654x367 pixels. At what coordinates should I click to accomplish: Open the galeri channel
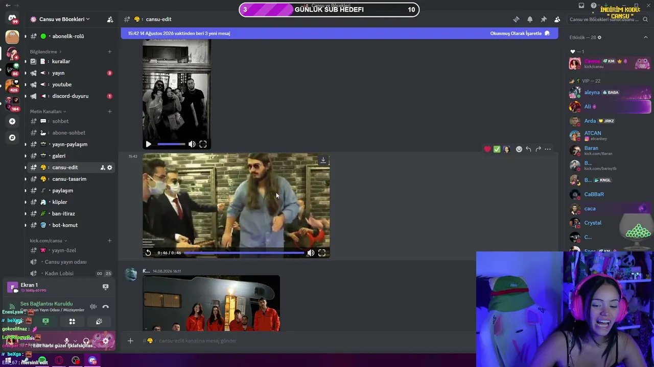[71, 156]
